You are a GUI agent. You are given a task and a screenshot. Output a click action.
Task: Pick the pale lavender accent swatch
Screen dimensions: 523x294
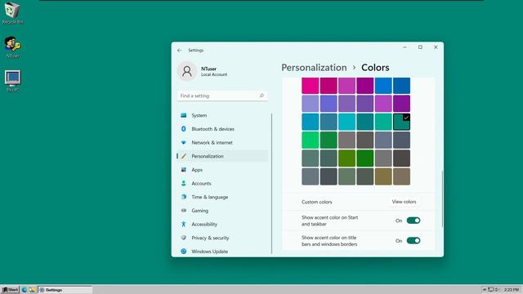point(311,104)
